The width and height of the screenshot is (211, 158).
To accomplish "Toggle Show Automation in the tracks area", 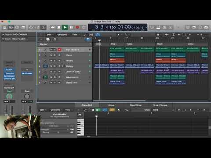I will pos(86,35).
